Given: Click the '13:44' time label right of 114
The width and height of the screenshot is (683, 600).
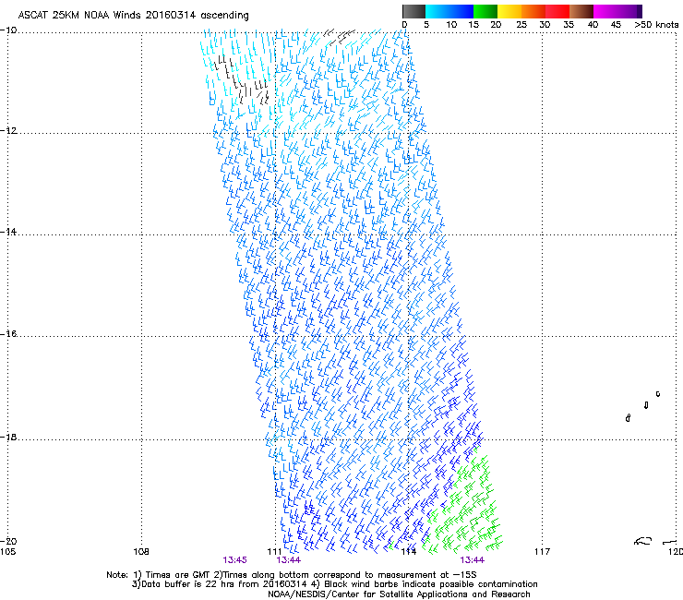Looking at the screenshot, I should point(473,560).
